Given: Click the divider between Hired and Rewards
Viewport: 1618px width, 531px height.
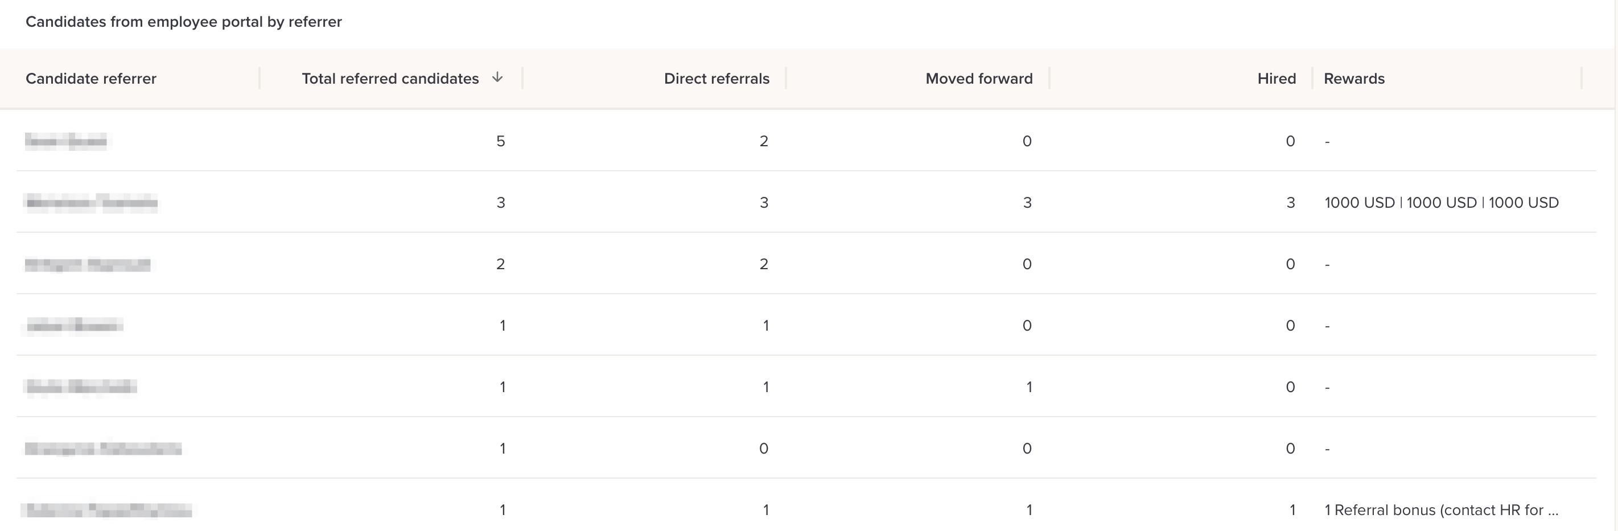Looking at the screenshot, I should pyautogui.click(x=1312, y=79).
